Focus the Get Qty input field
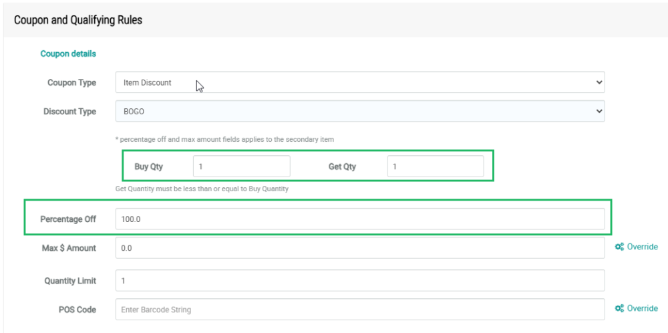Image resolution: width=668 pixels, height=333 pixels. point(435,166)
